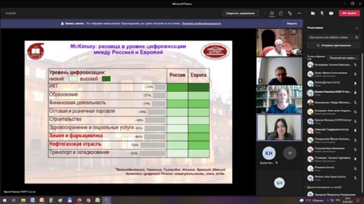Open the Политика конфиденциальности link
This screenshot has width=364, height=204.
coord(201,23)
